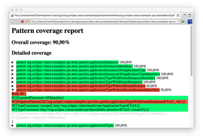Select the file:///Users/thsoft browser tab
Screen dimensions: 203x139
coord(95,16)
